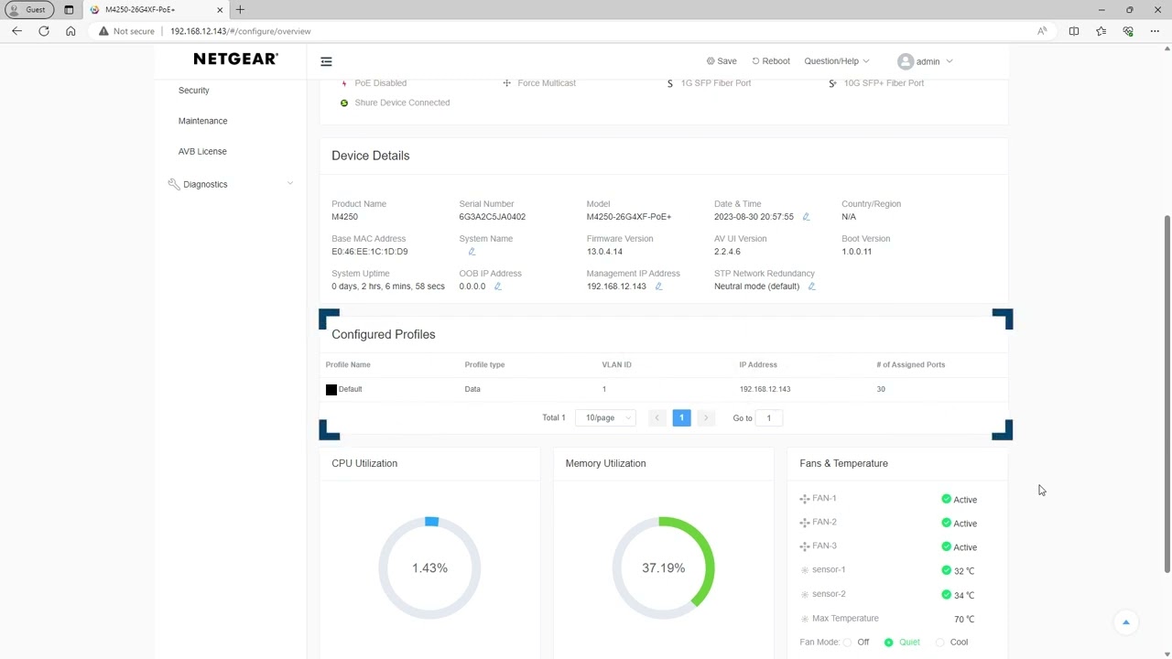Viewport: 1172px width, 659px height.
Task: Open the Question/Help dropdown
Action: [x=836, y=61]
